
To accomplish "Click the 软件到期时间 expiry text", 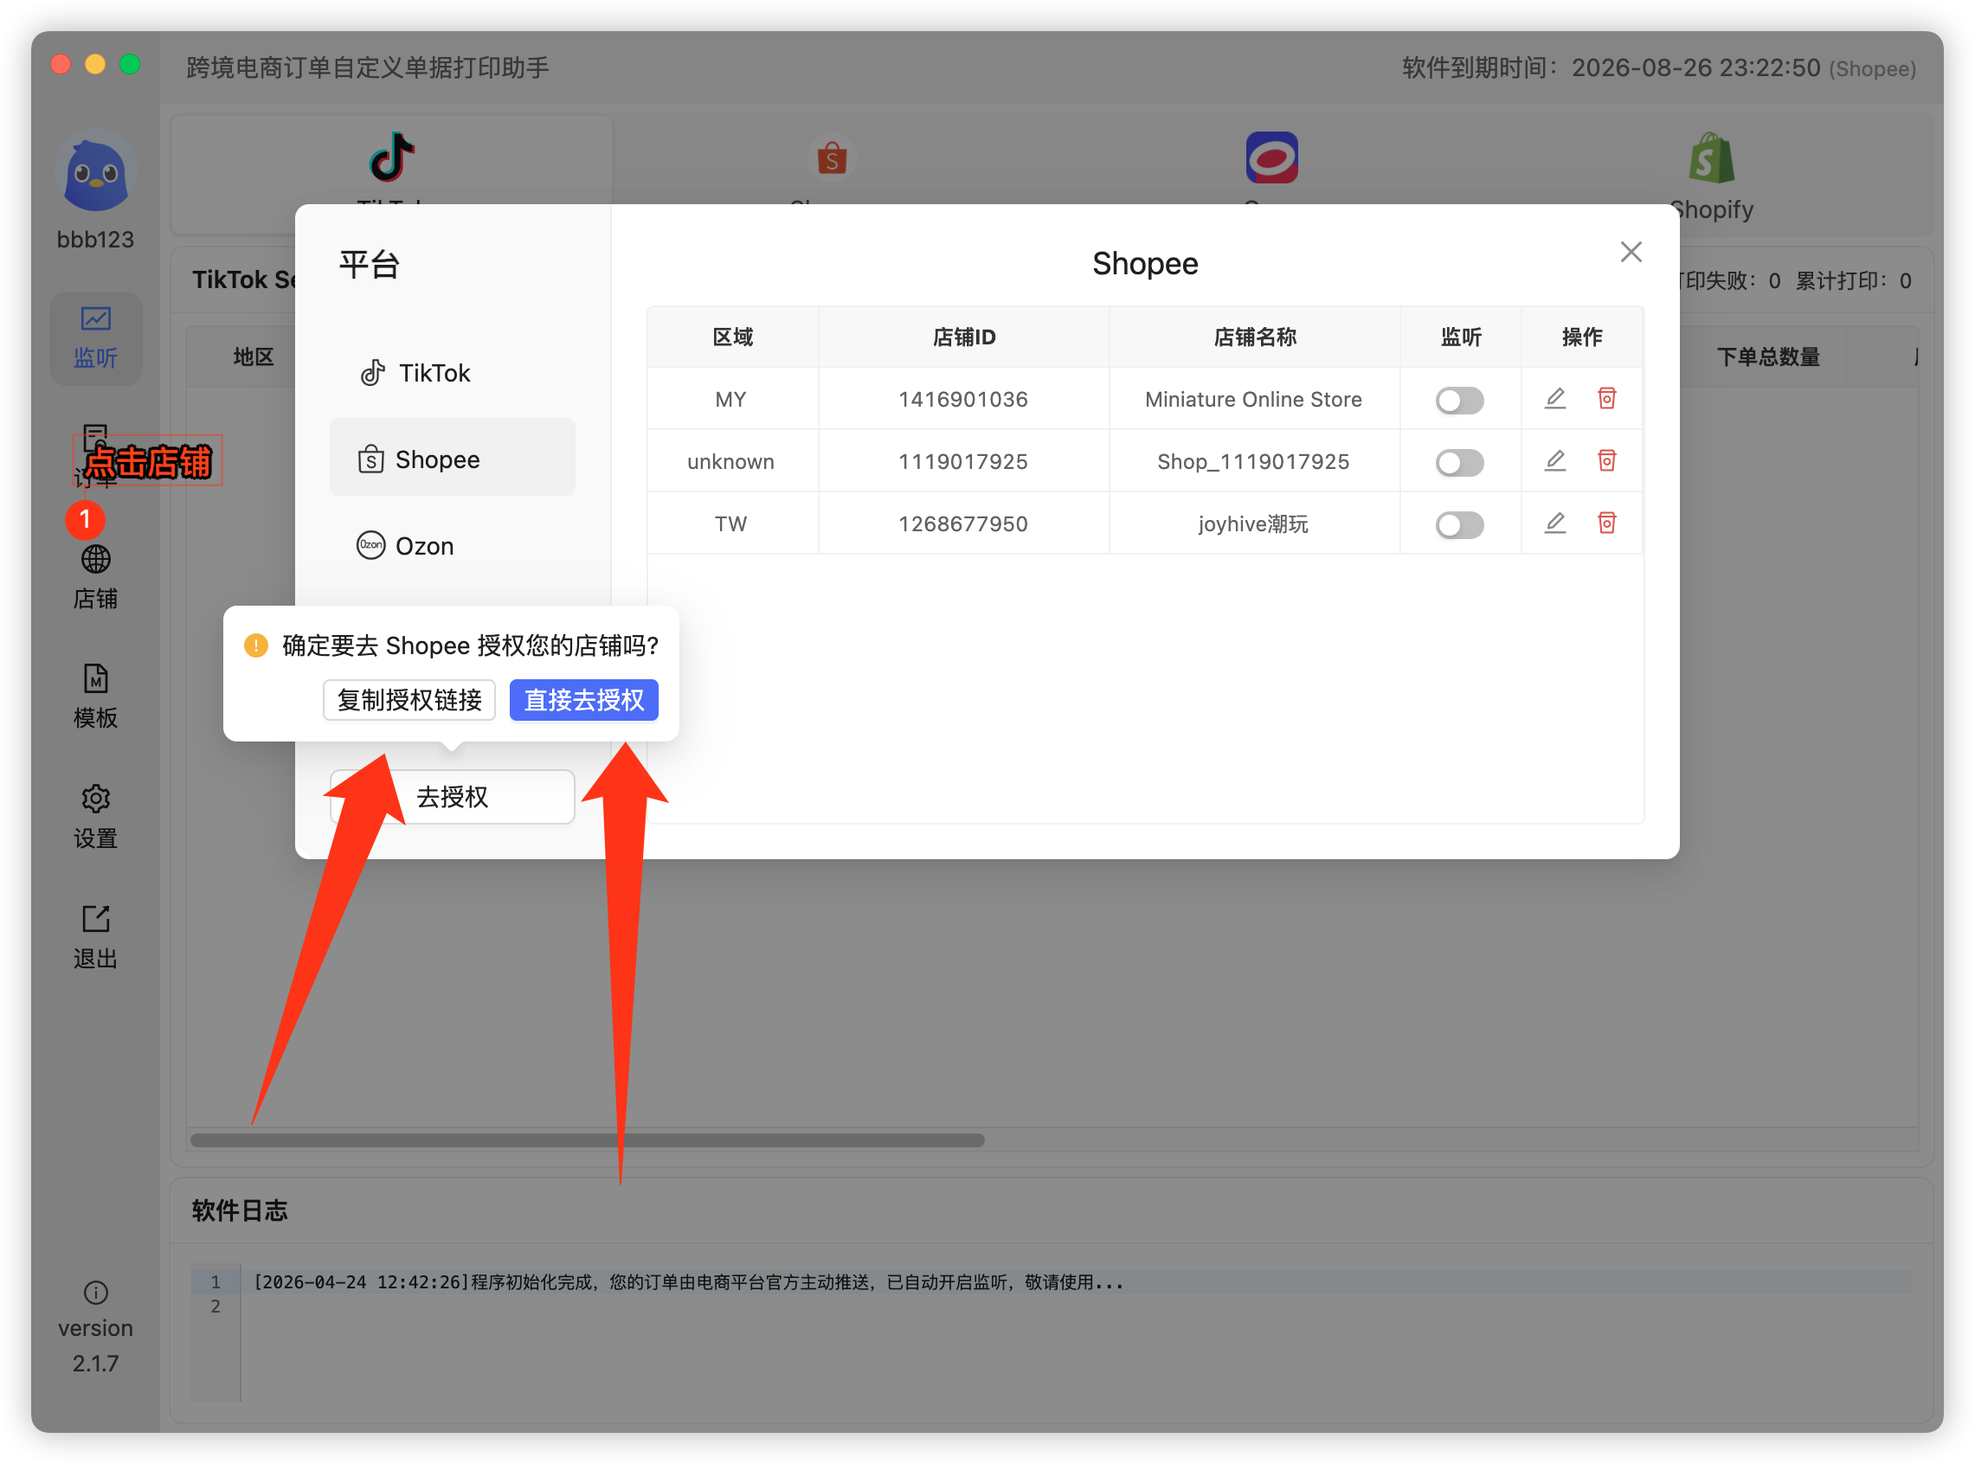I will click(1657, 67).
